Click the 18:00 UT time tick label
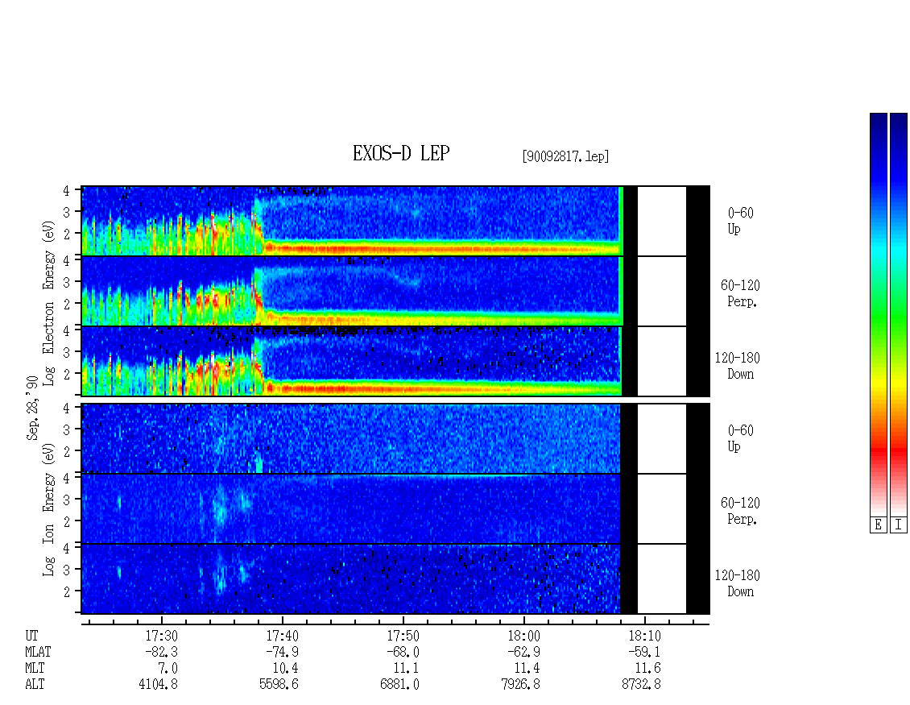 tap(523, 636)
